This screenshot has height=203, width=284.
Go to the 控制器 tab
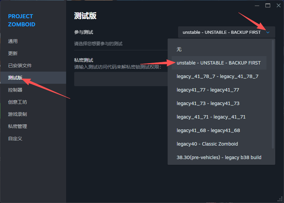(x=15, y=90)
